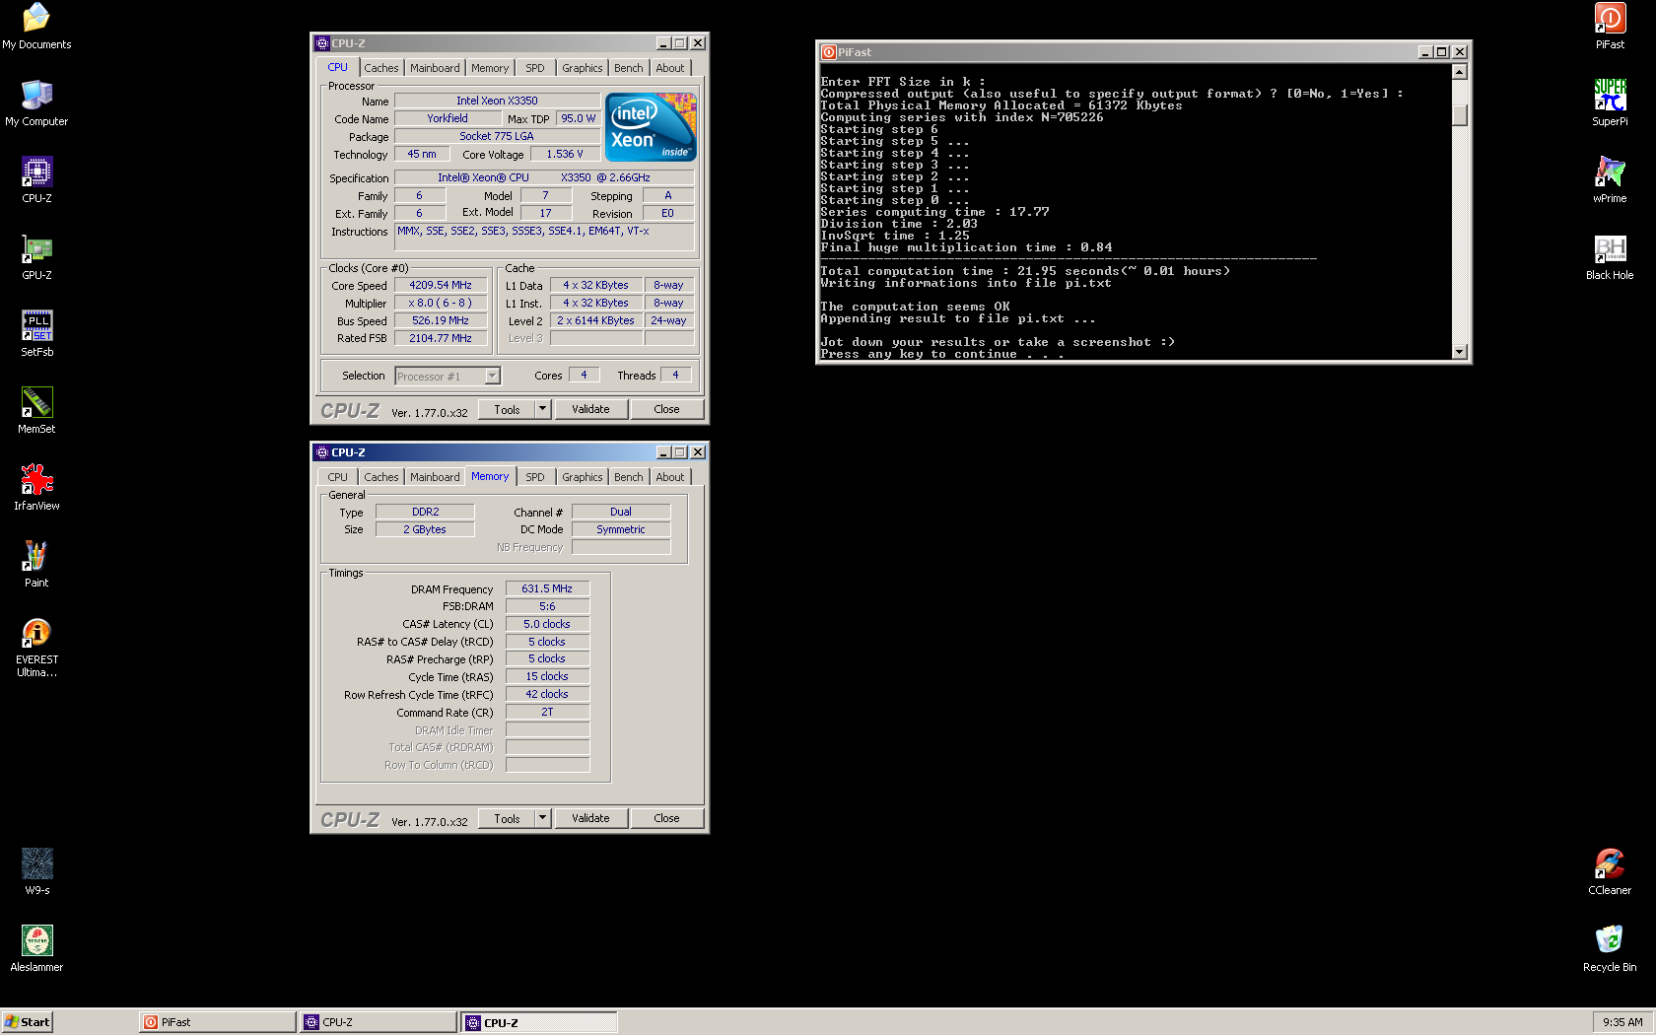
Task: Open Bench tab in upper CPU-Z window
Action: pyautogui.click(x=629, y=68)
